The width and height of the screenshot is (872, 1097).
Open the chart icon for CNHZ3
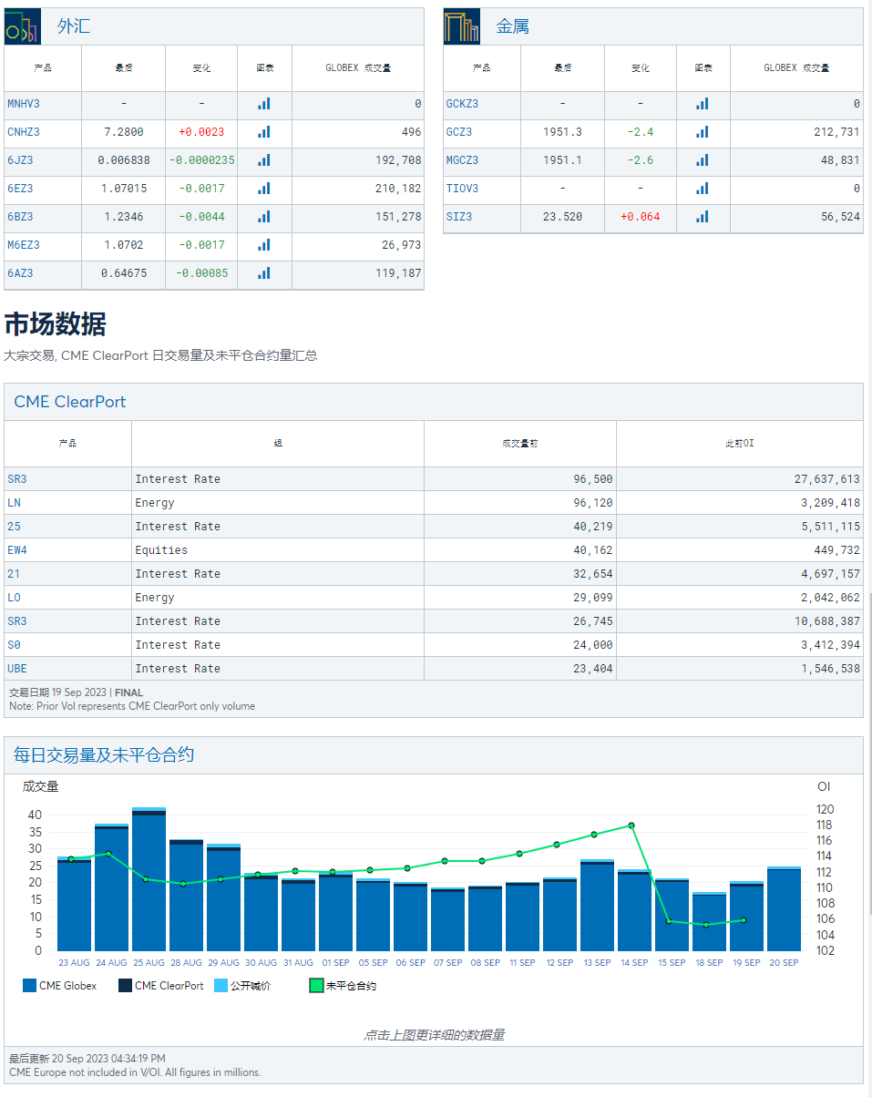pyautogui.click(x=264, y=132)
